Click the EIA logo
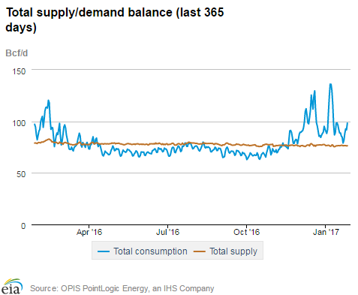 (12, 287)
